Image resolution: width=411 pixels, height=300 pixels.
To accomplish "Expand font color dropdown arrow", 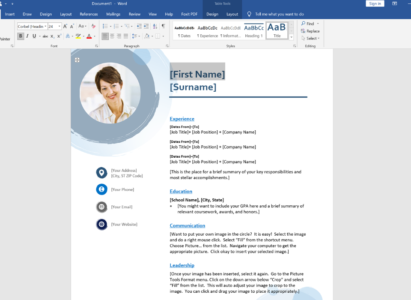I will (95, 36).
